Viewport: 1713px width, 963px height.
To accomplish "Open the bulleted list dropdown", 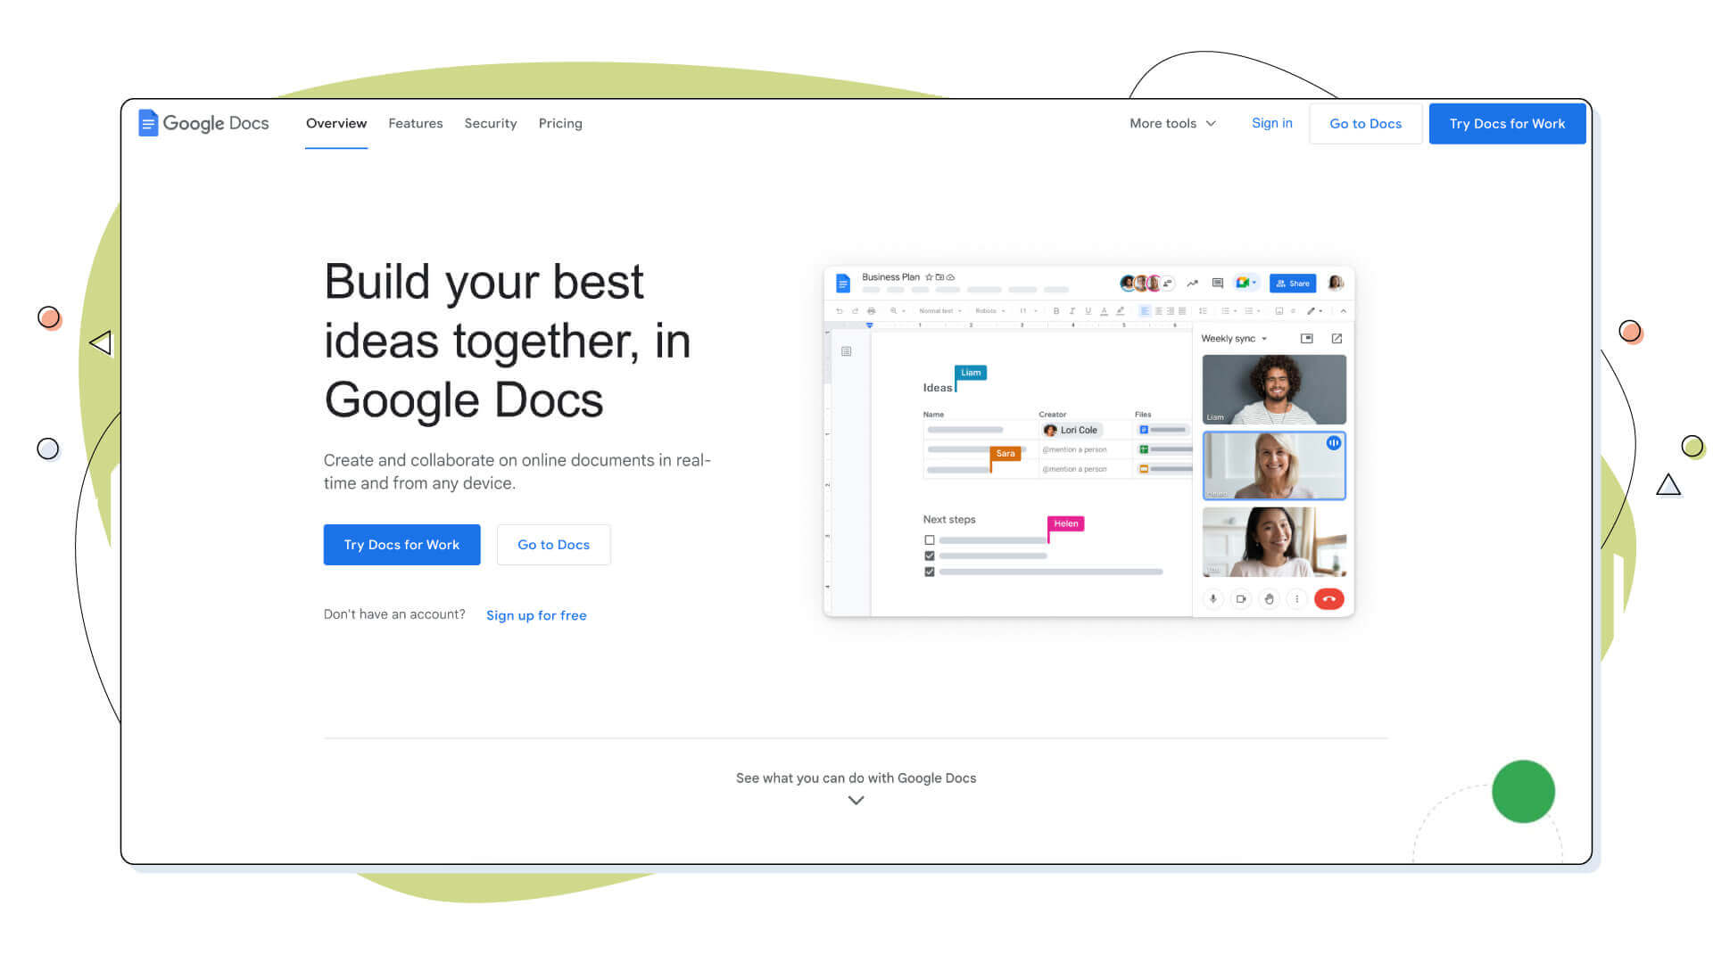I will 1229,311.
